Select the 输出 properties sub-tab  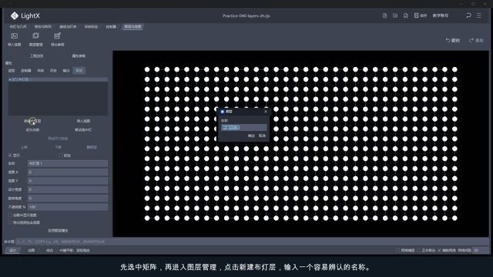point(66,71)
